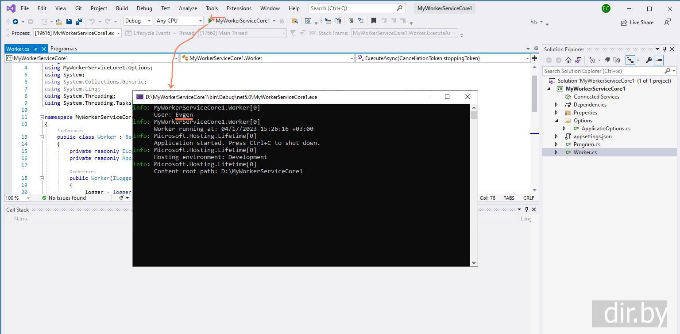The height and width of the screenshot is (334, 680).
Task: Collapse the namespace code region
Action: click(x=42, y=117)
